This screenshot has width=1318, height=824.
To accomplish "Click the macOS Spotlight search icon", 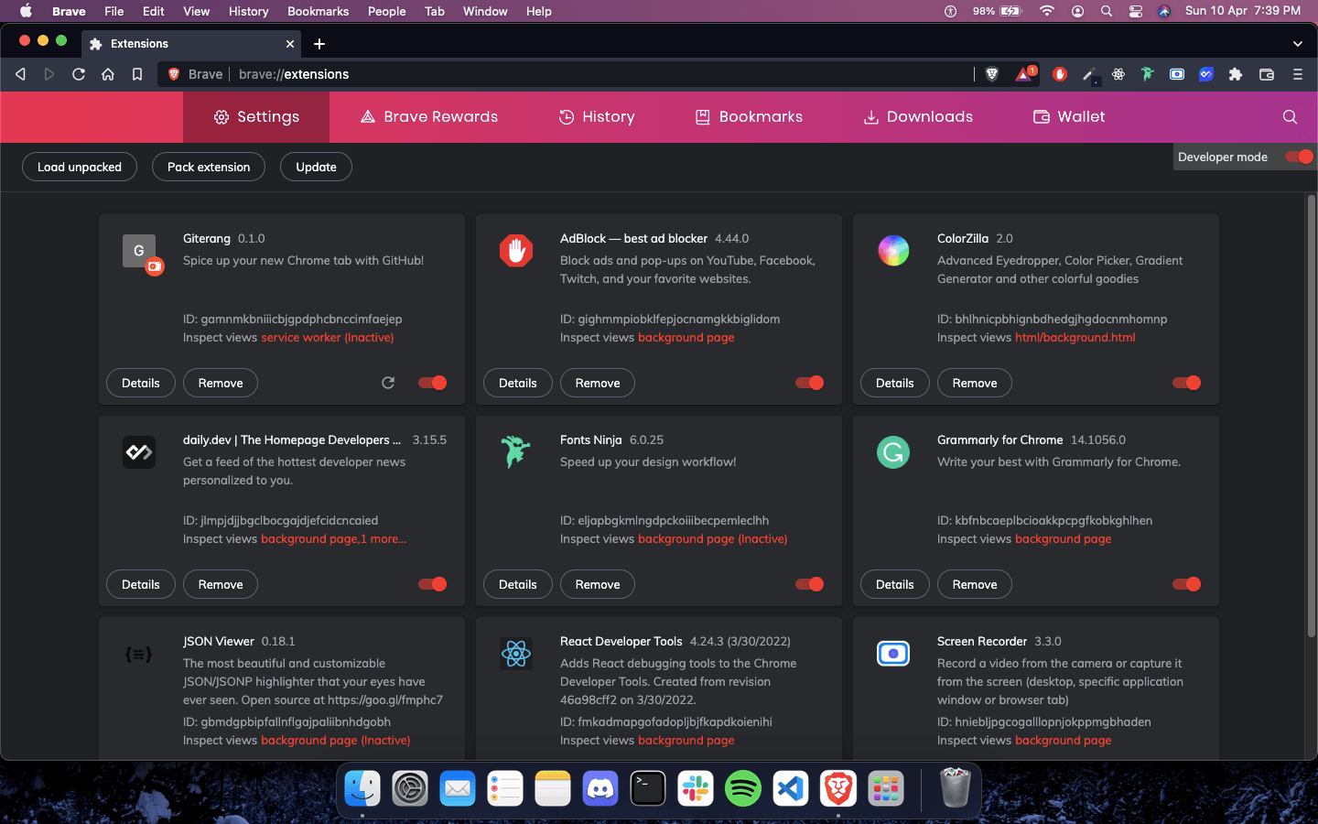I will (1107, 11).
